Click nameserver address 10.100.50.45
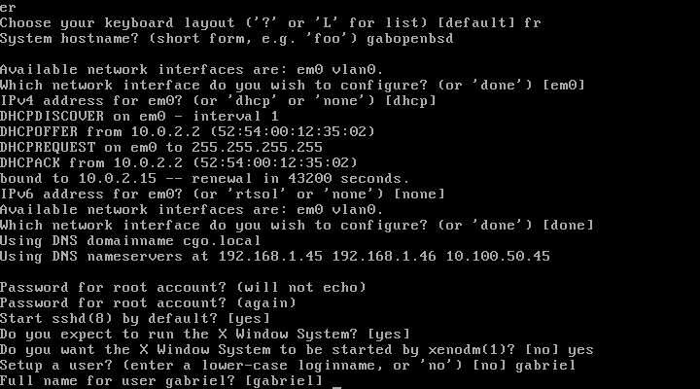This screenshot has height=389, width=700. click(498, 257)
